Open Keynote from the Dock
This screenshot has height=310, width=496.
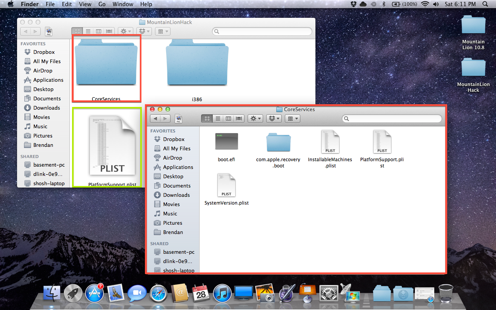click(x=307, y=294)
